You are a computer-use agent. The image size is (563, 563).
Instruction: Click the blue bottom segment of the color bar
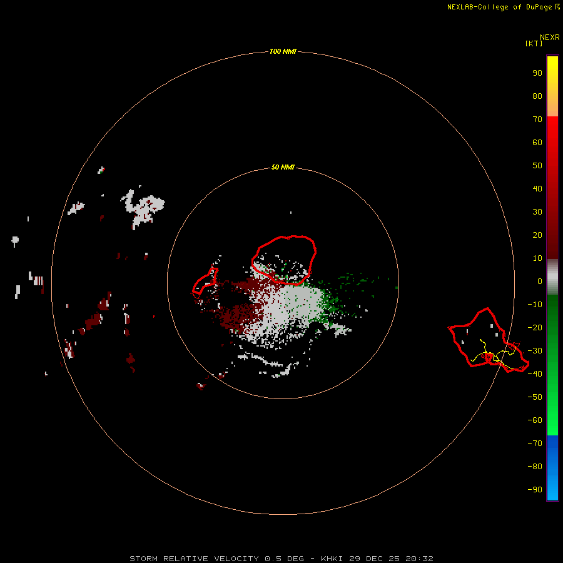pyautogui.click(x=552, y=468)
